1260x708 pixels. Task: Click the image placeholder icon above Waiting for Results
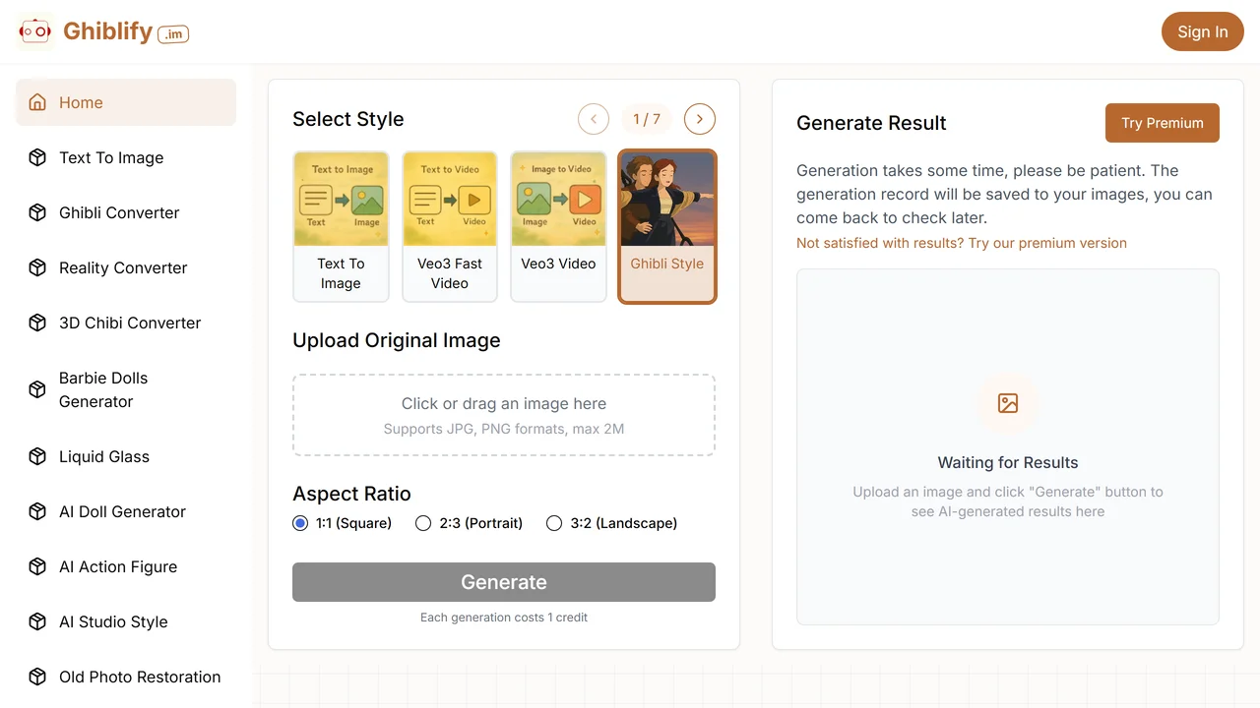click(x=1008, y=403)
